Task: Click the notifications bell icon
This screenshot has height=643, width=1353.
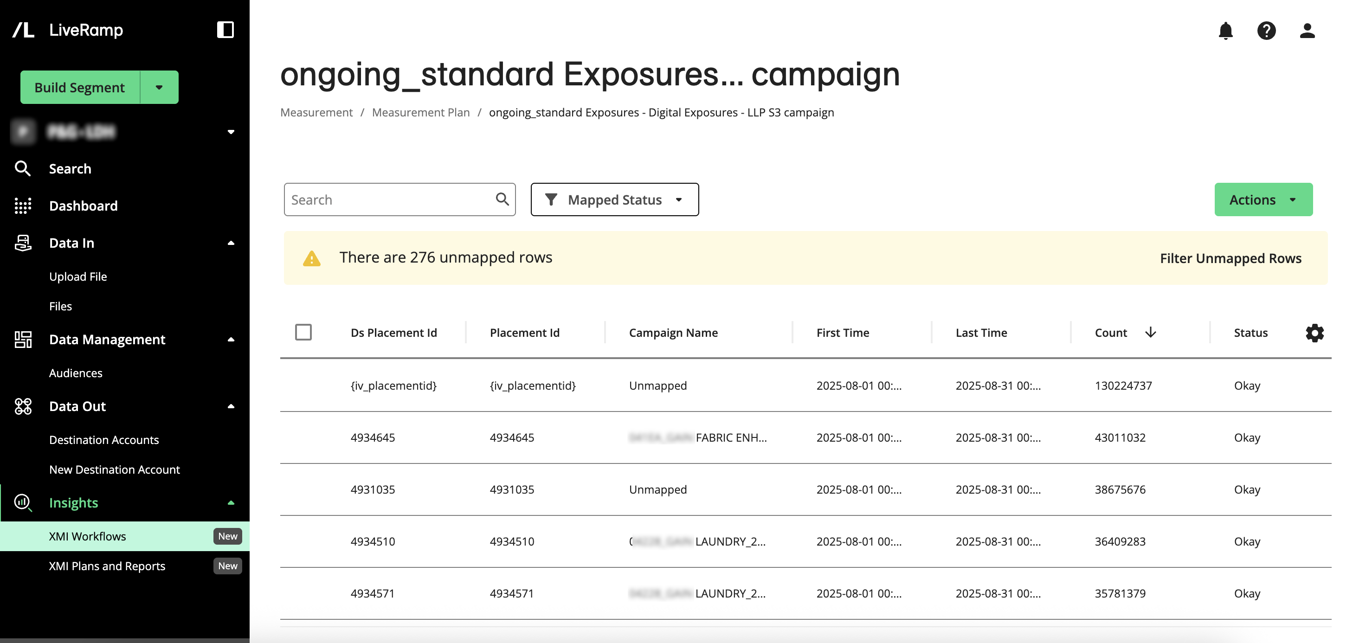Action: tap(1225, 31)
